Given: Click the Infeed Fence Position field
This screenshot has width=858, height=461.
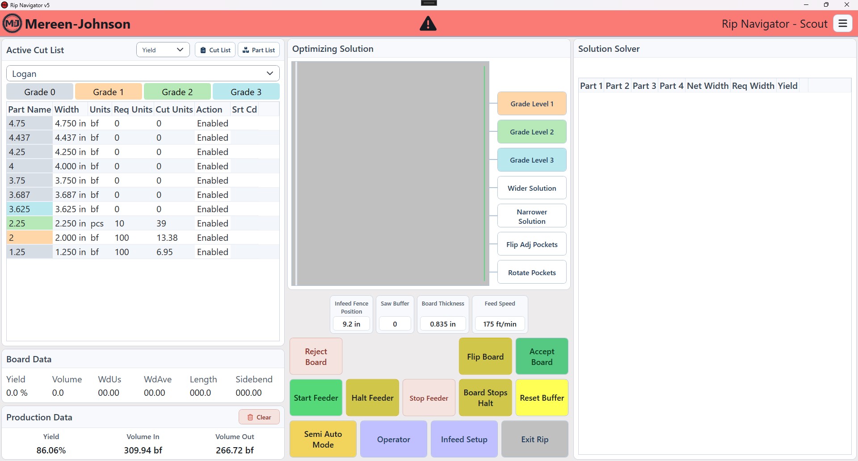Looking at the screenshot, I should 352,324.
